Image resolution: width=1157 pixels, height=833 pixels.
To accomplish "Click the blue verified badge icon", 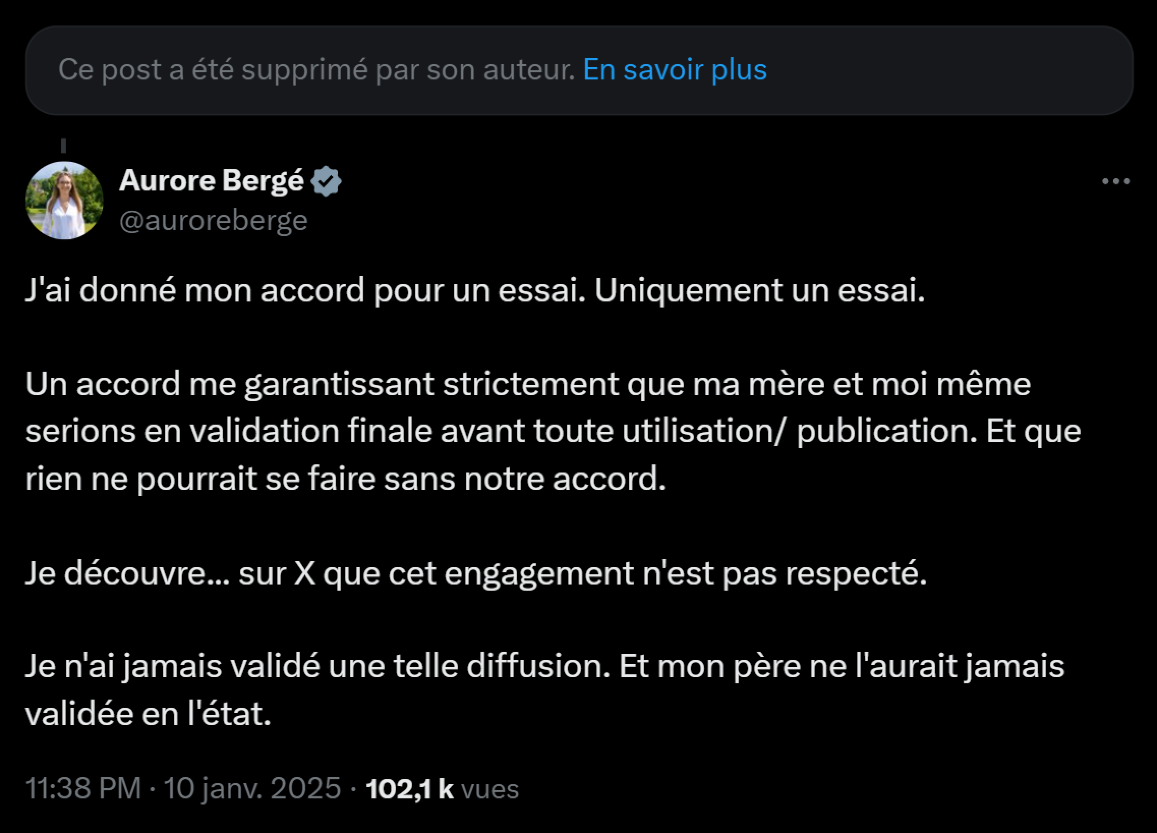I will (x=326, y=181).
